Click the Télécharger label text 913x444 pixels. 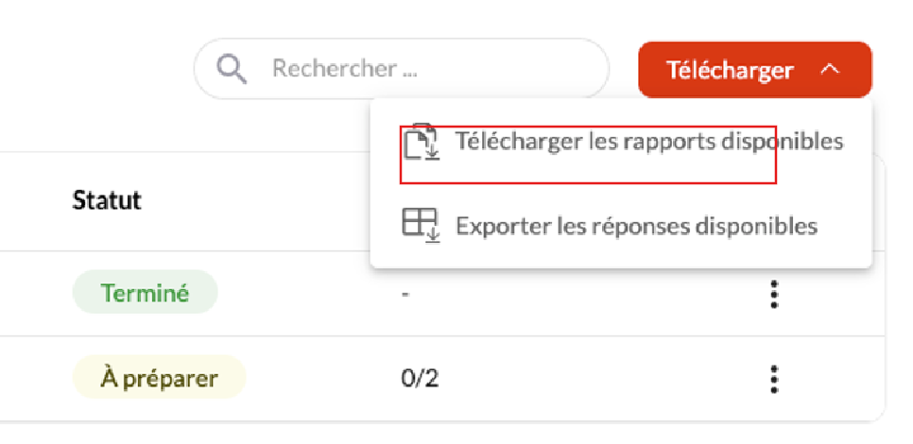(x=731, y=70)
